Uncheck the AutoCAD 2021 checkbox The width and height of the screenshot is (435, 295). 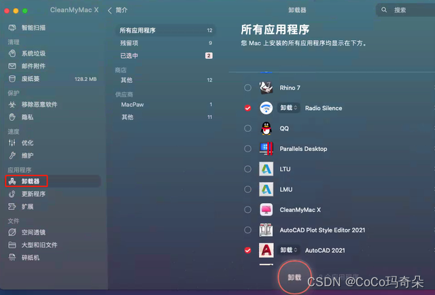point(247,250)
